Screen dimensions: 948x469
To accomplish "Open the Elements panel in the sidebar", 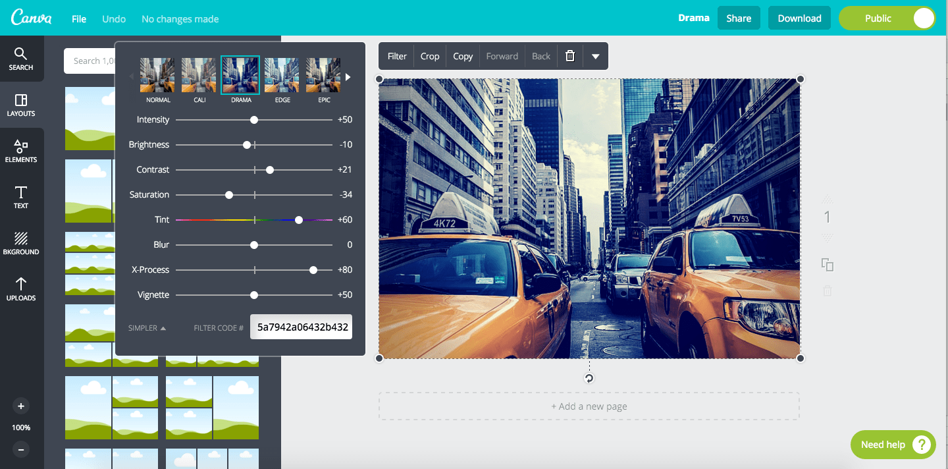I will (x=21, y=152).
